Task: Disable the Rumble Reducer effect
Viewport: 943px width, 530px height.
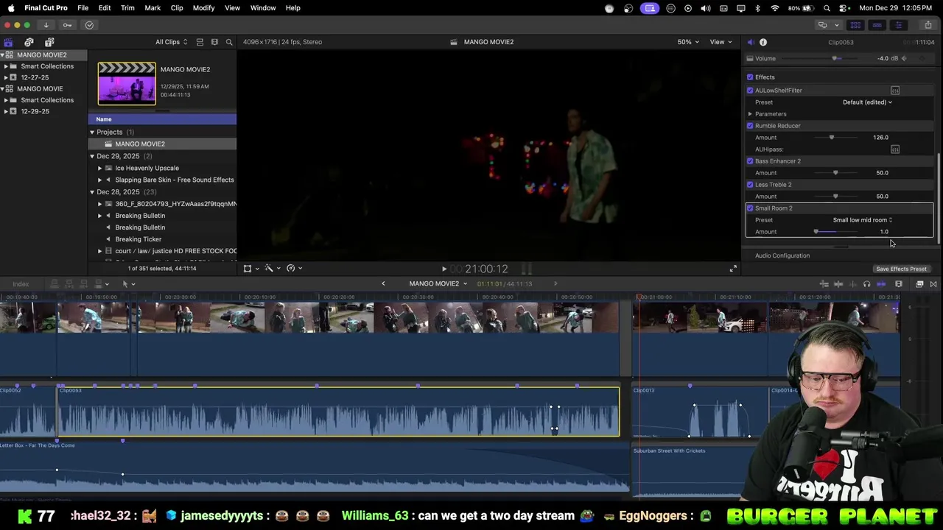Action: tap(750, 126)
